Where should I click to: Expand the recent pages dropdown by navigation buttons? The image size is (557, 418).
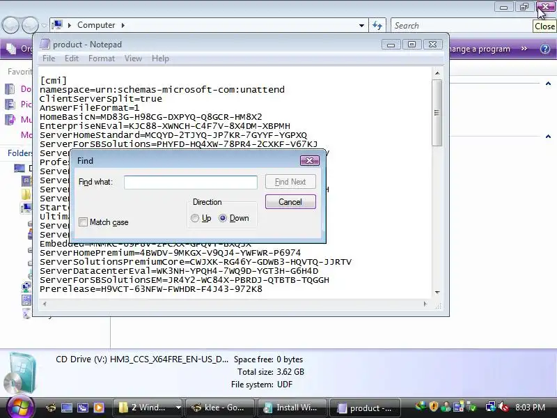(44, 26)
